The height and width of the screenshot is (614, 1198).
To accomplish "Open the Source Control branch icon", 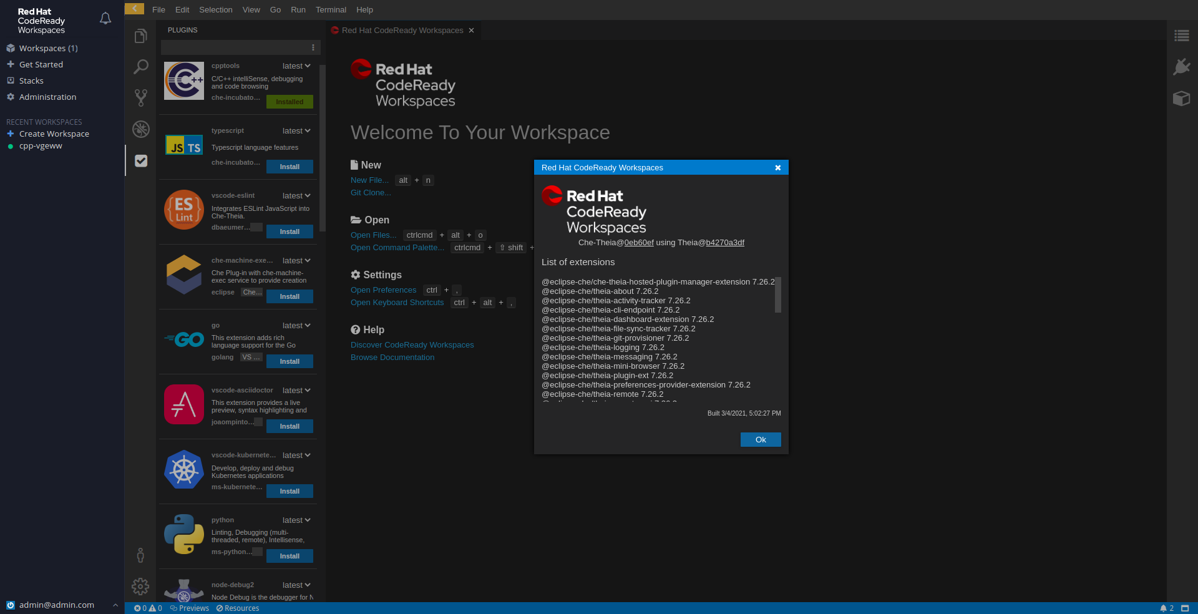I will [141, 97].
